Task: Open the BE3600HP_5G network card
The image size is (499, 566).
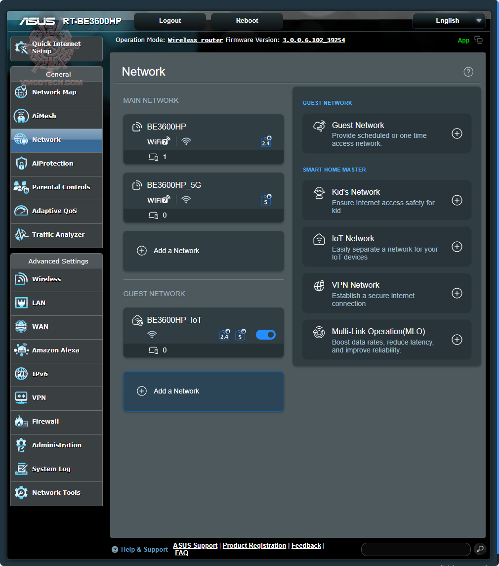Action: 204,197
